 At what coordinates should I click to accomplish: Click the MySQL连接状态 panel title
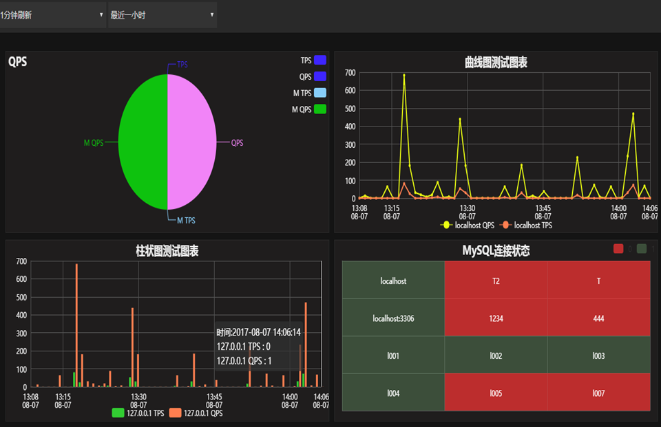[x=496, y=251]
